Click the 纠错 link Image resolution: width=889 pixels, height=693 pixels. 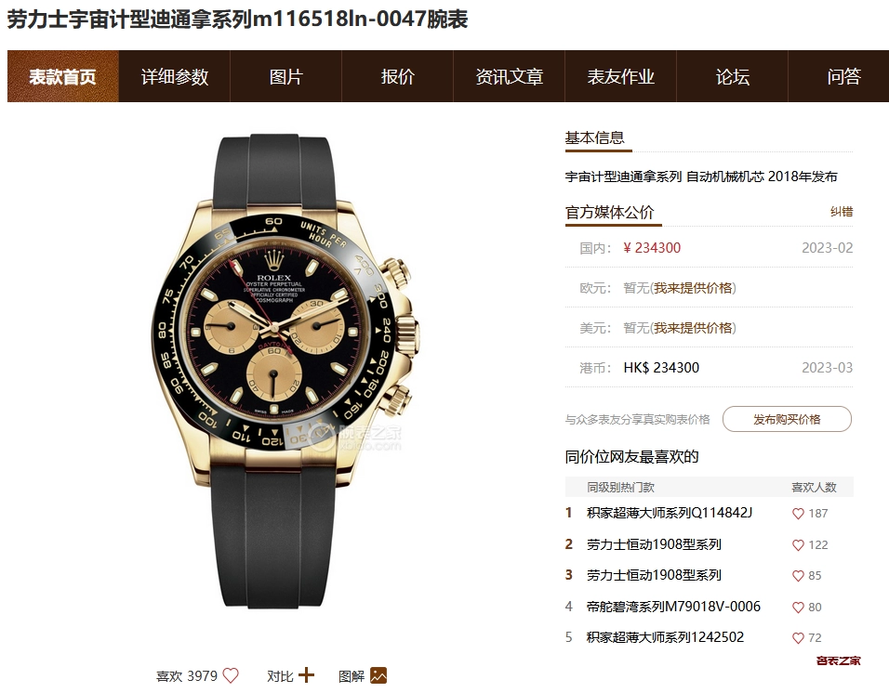coord(842,212)
